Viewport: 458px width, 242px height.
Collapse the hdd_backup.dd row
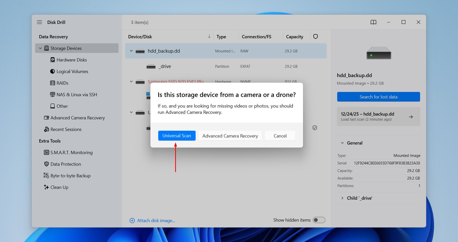(x=131, y=51)
